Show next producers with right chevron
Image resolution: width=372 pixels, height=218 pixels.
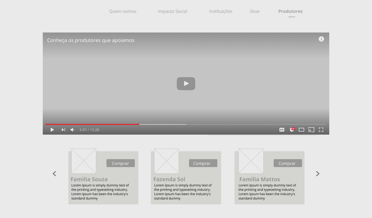coord(318,174)
